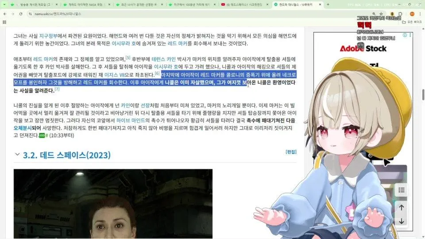Open the 3.2. 데드 스페이스(2023) heading link
Image resolution: width=425 pixels, height=239 pixels.
[x=67, y=155]
